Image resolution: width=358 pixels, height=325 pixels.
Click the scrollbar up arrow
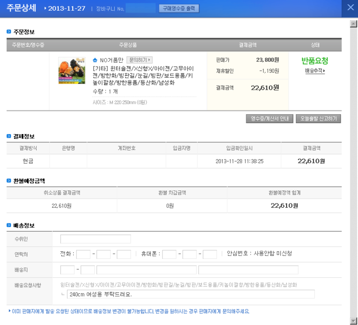(x=354, y=24)
